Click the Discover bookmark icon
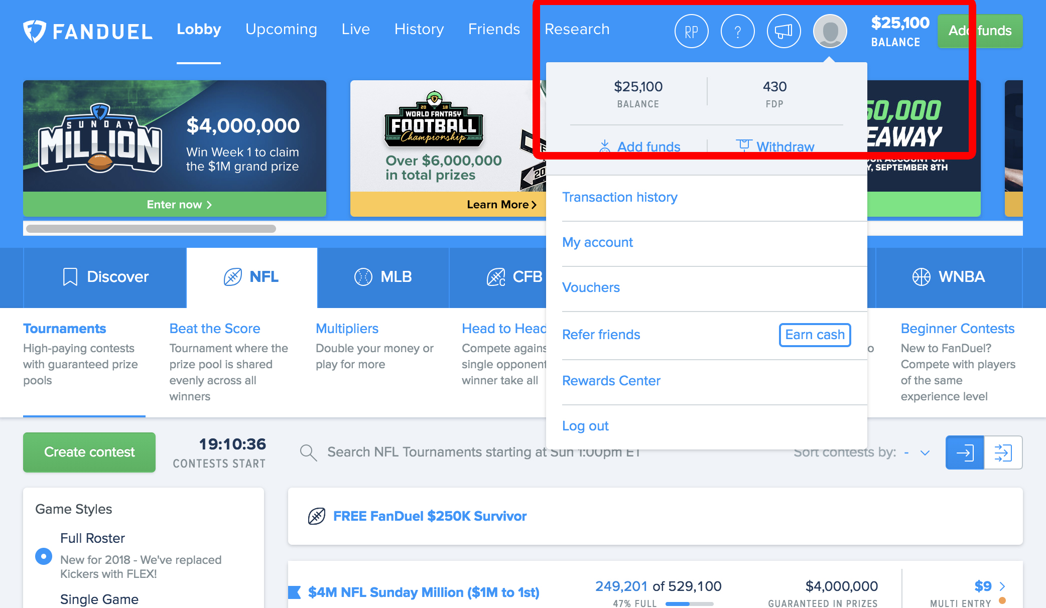Screen dimensions: 1046x608 pos(70,277)
